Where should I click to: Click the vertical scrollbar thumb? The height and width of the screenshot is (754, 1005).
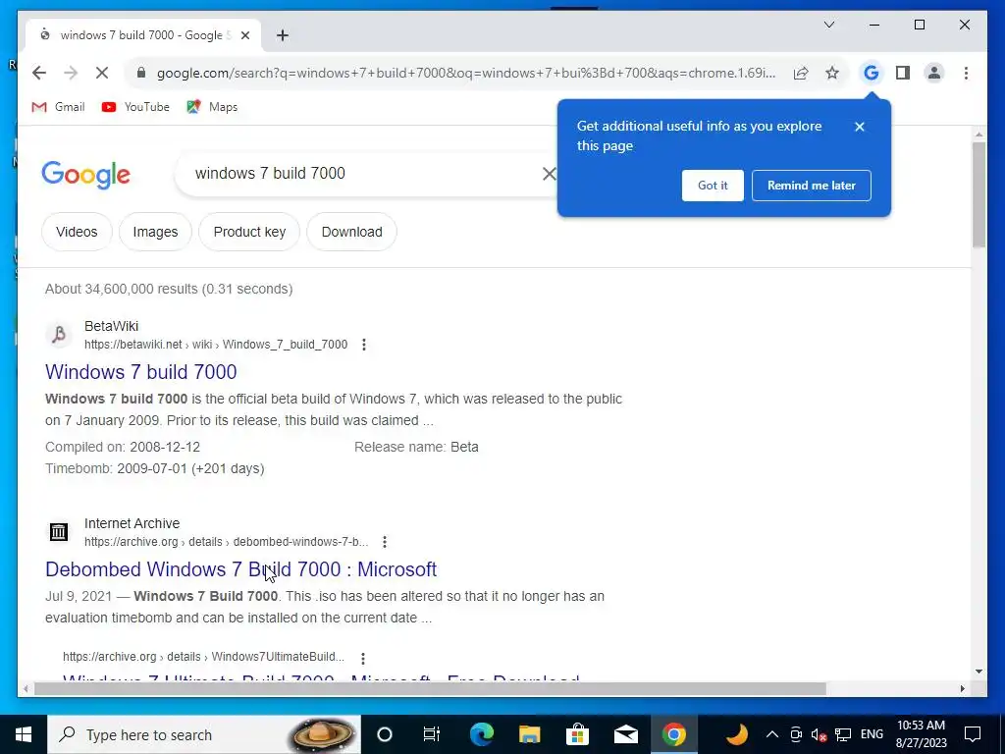979,195
